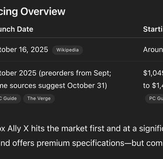Click the 'sources suggest October 31)' line
Viewport: 163px width, 159px height.
(x=53, y=86)
